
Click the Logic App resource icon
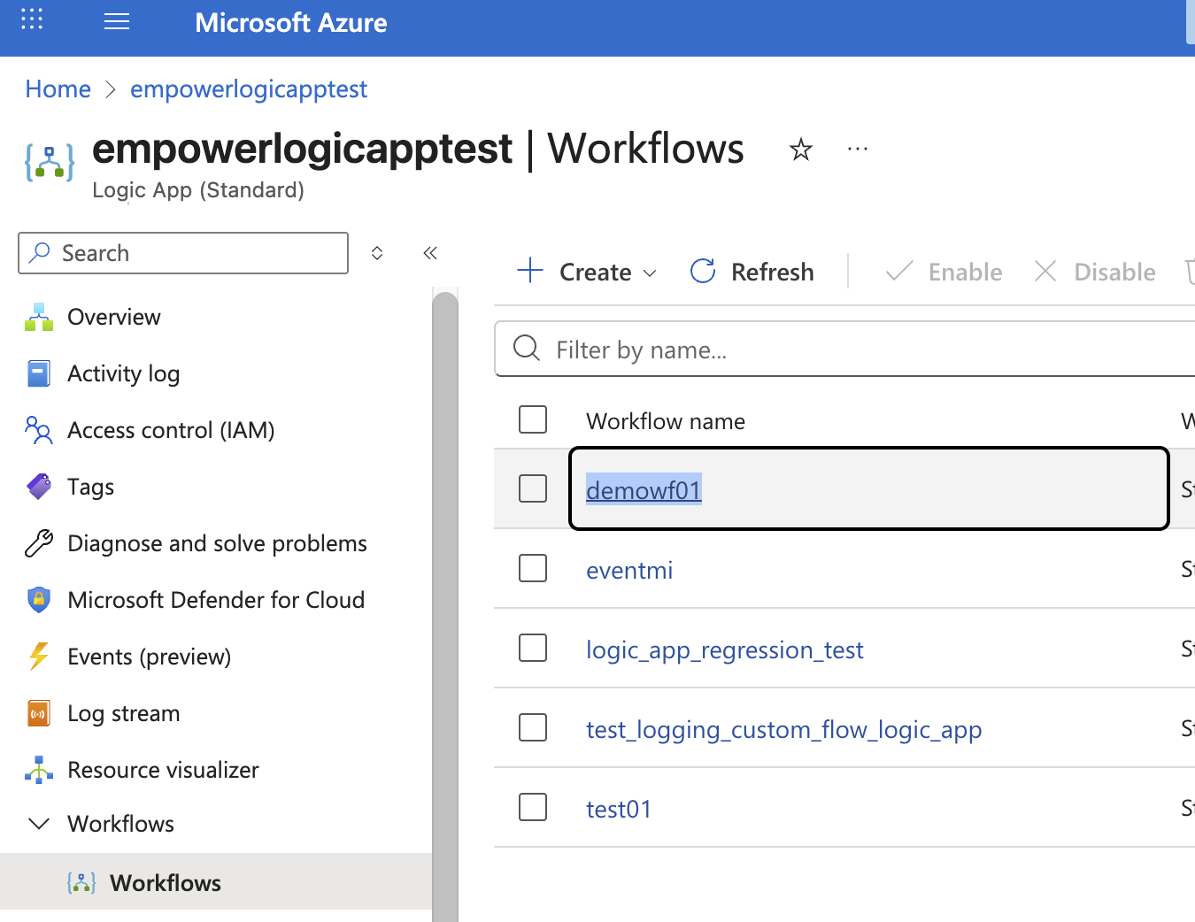coord(50,162)
